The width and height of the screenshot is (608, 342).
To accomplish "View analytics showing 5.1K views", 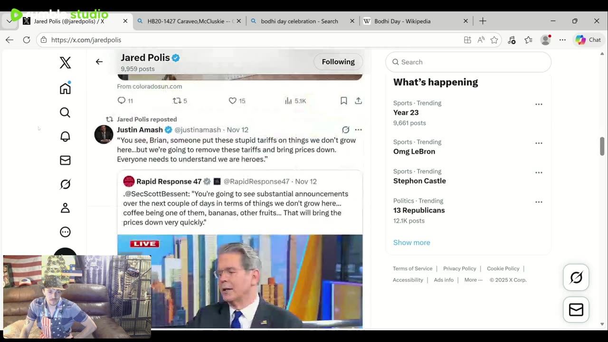I will pos(295,101).
